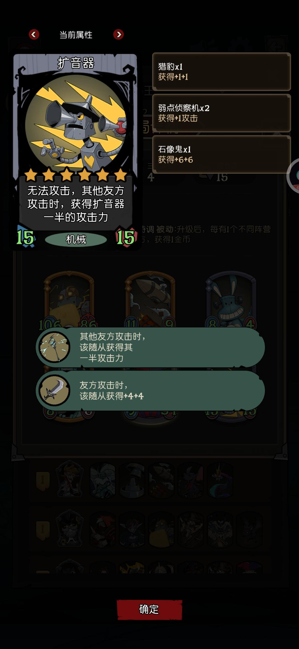
Task: Tap the 机械 faction tag
Action: point(76,239)
